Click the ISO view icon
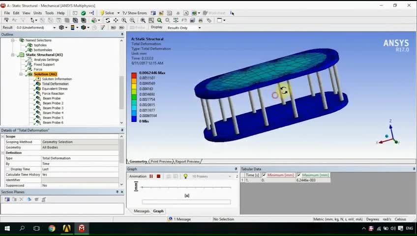 pos(176,20)
